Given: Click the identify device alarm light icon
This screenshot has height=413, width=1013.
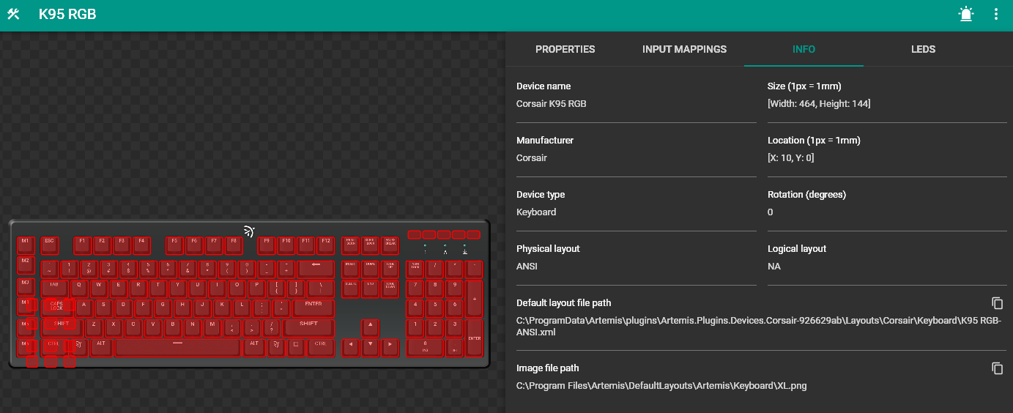Looking at the screenshot, I should (967, 14).
